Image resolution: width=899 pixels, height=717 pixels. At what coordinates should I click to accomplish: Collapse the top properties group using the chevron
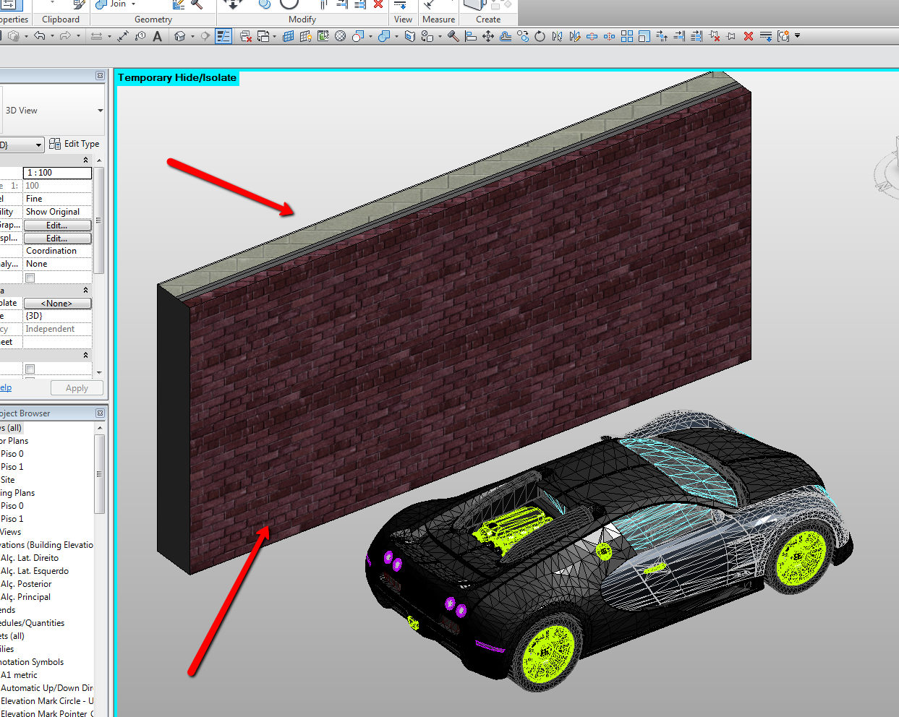[86, 160]
